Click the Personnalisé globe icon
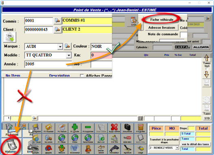This screenshot has width=214, height=155. click(x=88, y=139)
